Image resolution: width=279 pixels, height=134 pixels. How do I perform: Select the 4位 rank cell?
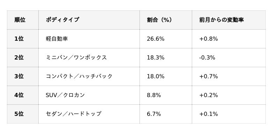point(23,95)
